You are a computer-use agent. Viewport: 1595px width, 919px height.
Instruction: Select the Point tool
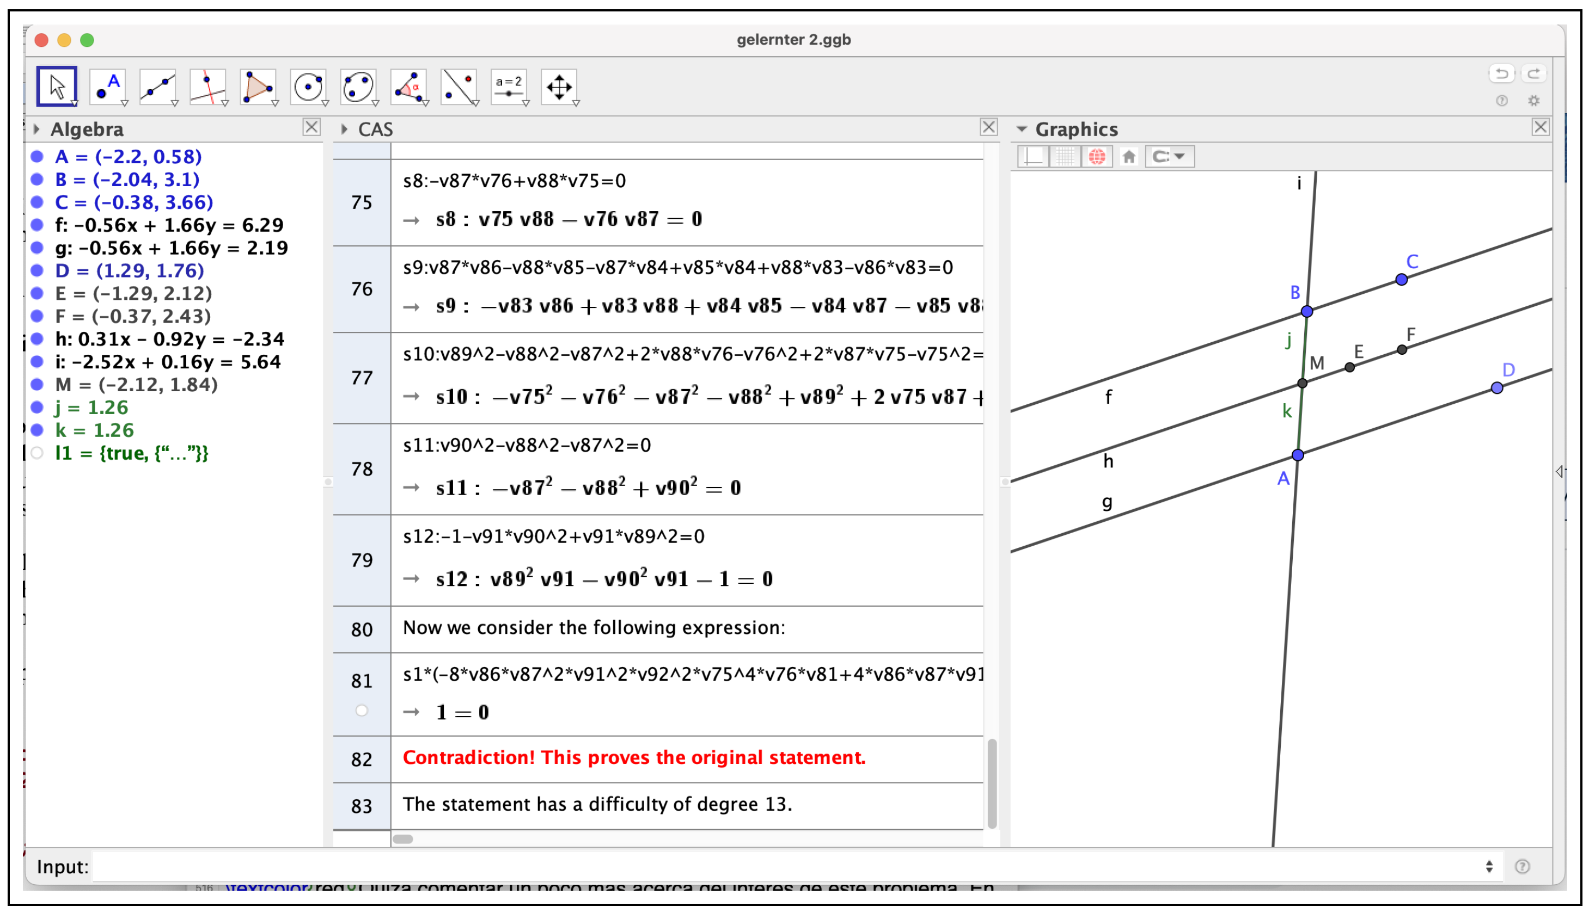pos(107,87)
